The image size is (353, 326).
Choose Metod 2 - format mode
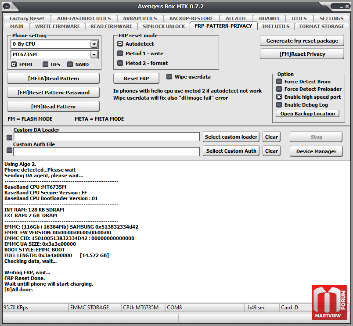pyautogui.click(x=143, y=63)
